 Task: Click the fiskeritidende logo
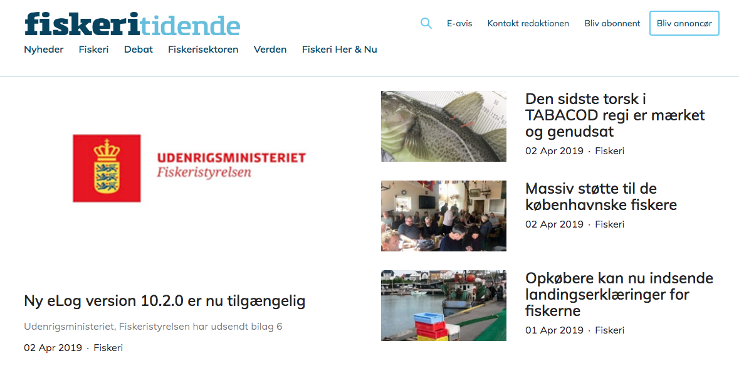point(132,24)
